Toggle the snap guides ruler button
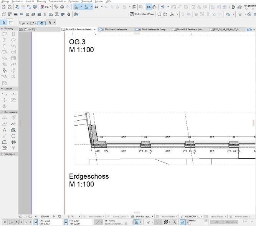Screen dimensions: 256x226 pyautogui.click(x=86, y=7)
